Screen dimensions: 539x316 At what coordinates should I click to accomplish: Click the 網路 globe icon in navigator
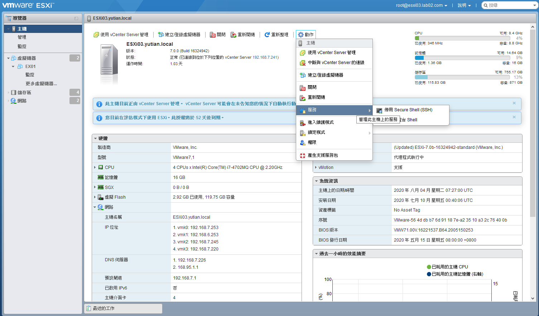point(14,101)
